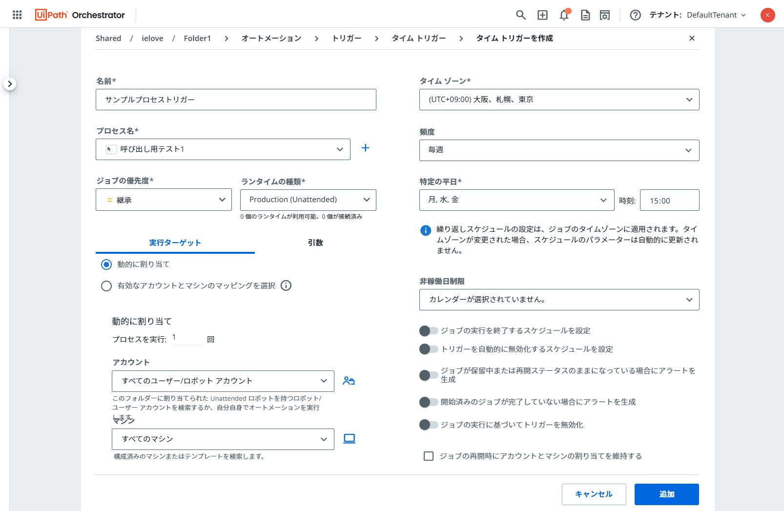Viewport: 784px width, 511px height.
Task: Open the マシン dropdown すべてのマシン
Action: click(x=223, y=439)
